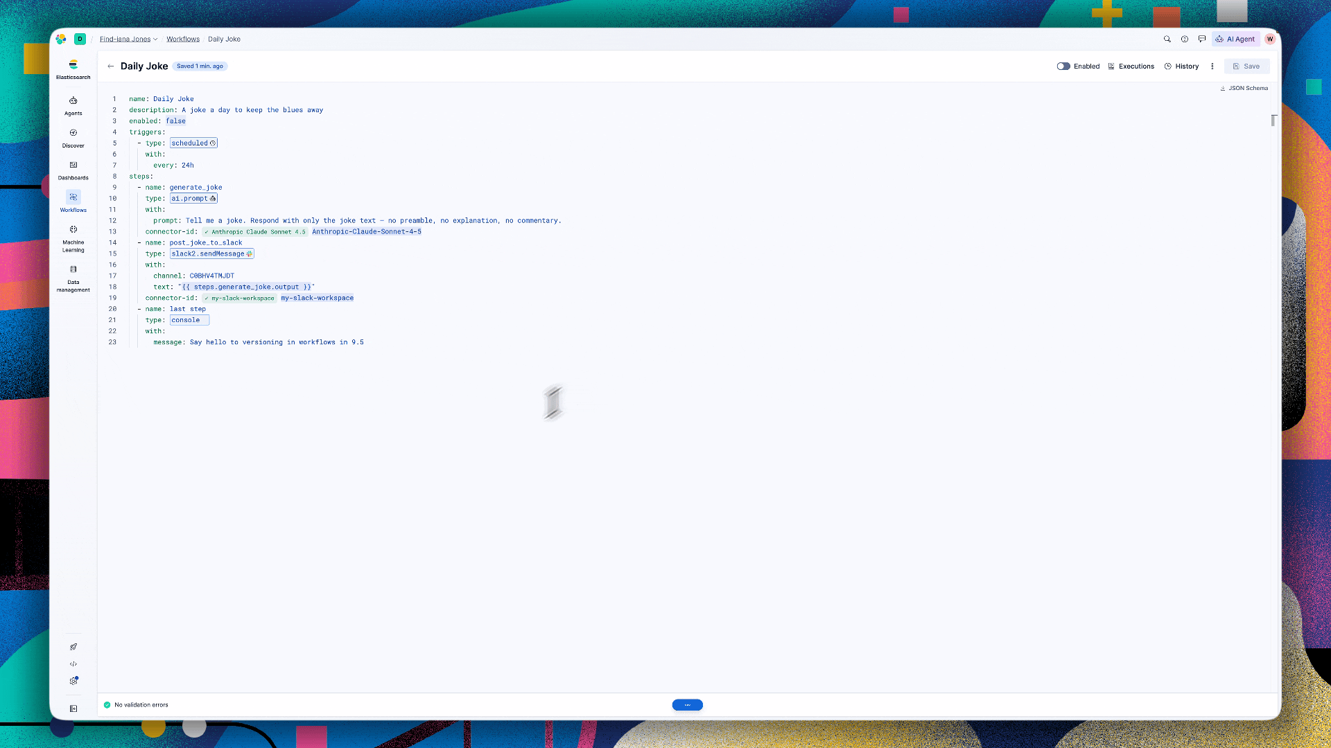Click the rocket icon in the sidebar
1331x748 pixels.
pos(73,647)
